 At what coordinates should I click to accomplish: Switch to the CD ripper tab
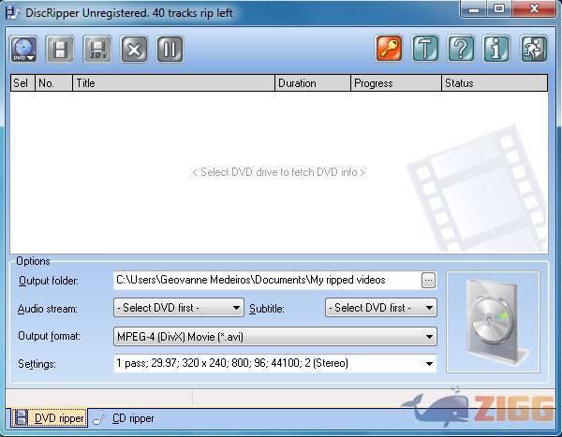(x=124, y=418)
